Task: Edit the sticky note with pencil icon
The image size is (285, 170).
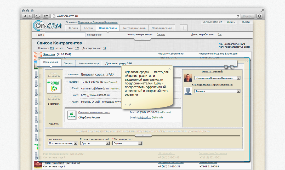Action: 130,105
